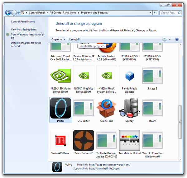Select the Picasa 3 icon
The width and height of the screenshot is (187, 178).
[x=152, y=76]
